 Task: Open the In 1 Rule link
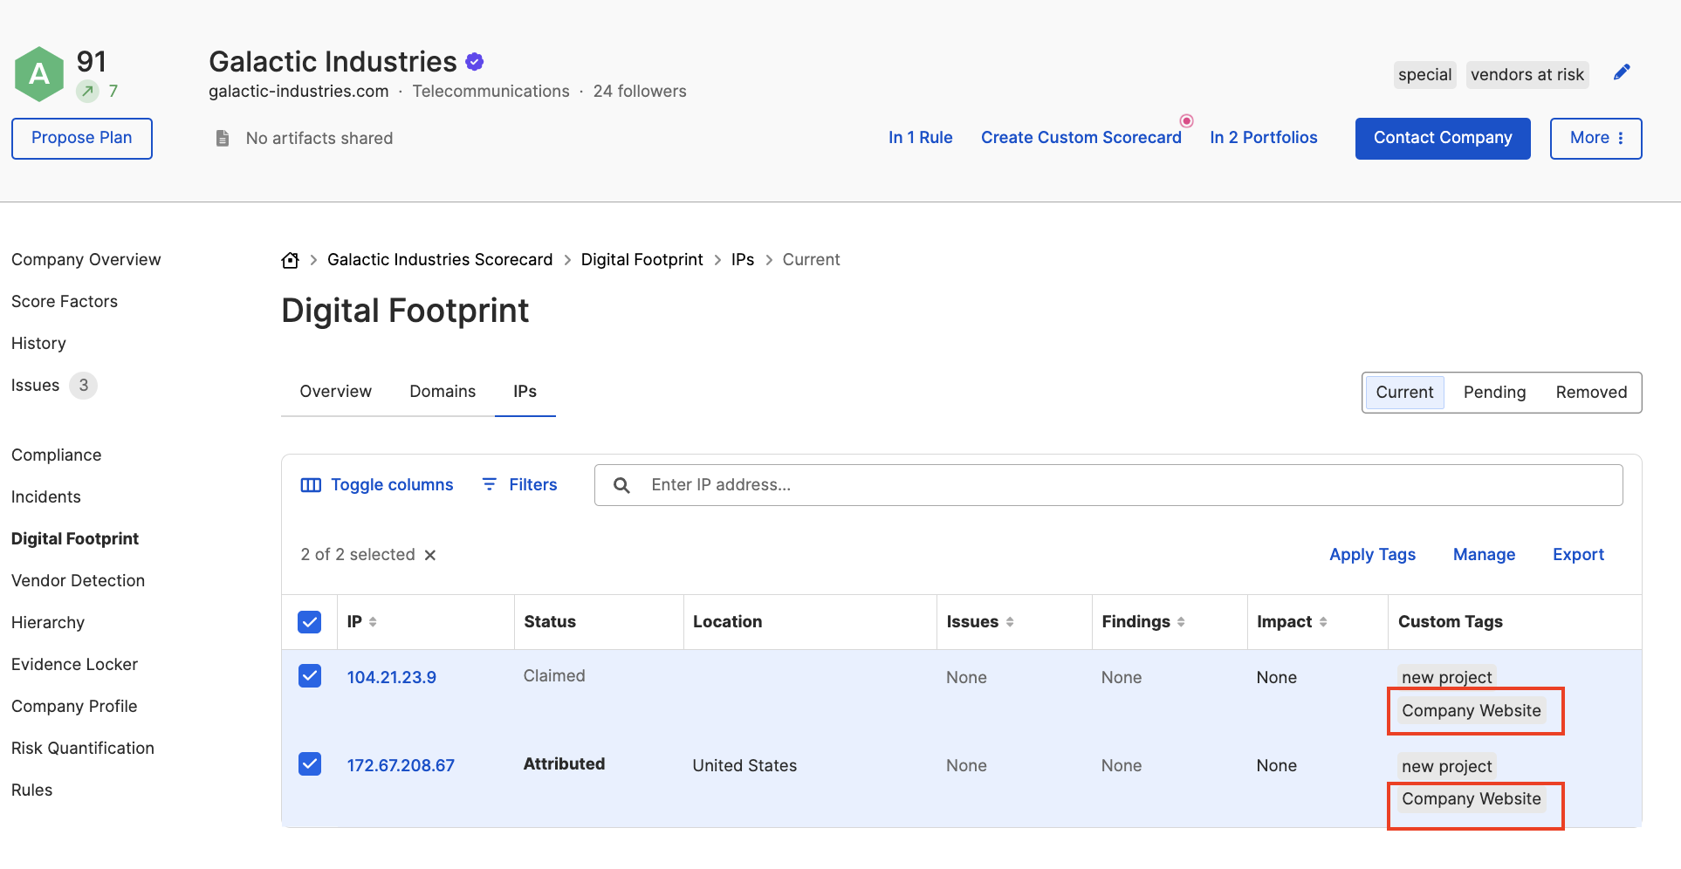point(921,138)
